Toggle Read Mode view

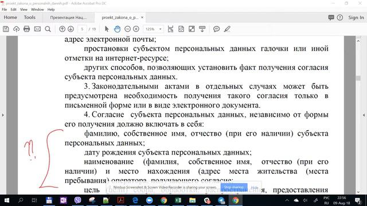pyautogui.click(x=202, y=29)
